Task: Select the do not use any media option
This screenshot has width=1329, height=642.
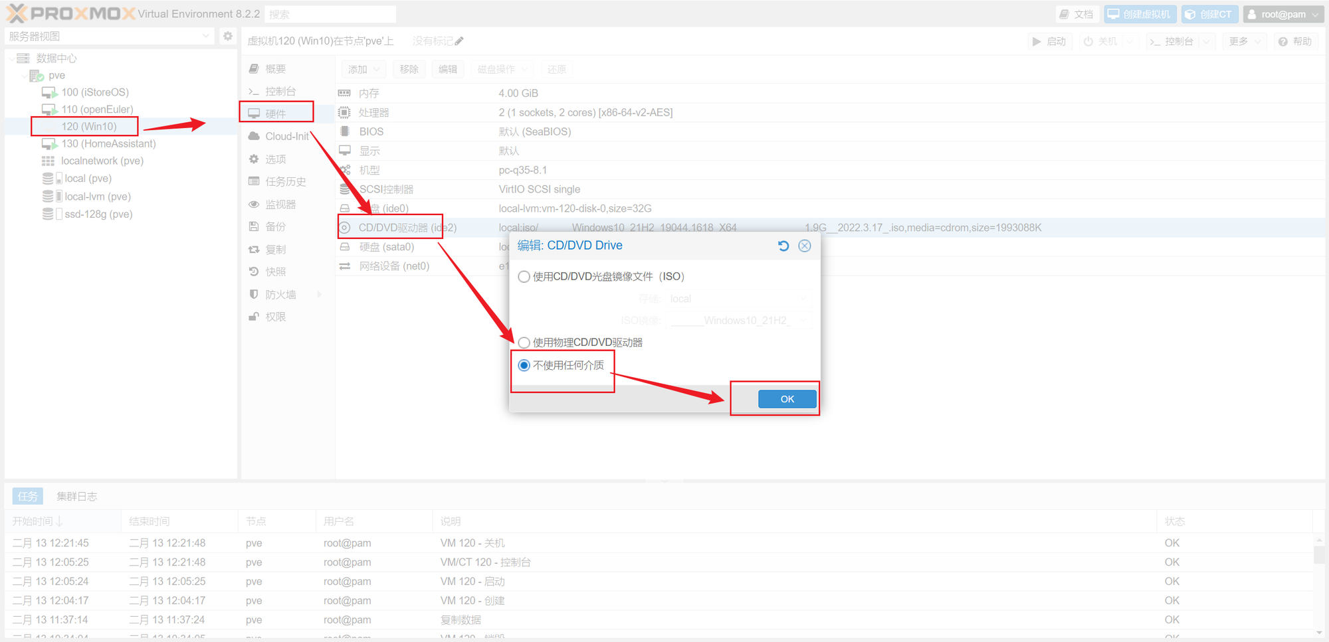Action: pos(524,365)
